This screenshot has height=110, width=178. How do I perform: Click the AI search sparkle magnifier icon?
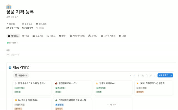(x=143, y=76)
